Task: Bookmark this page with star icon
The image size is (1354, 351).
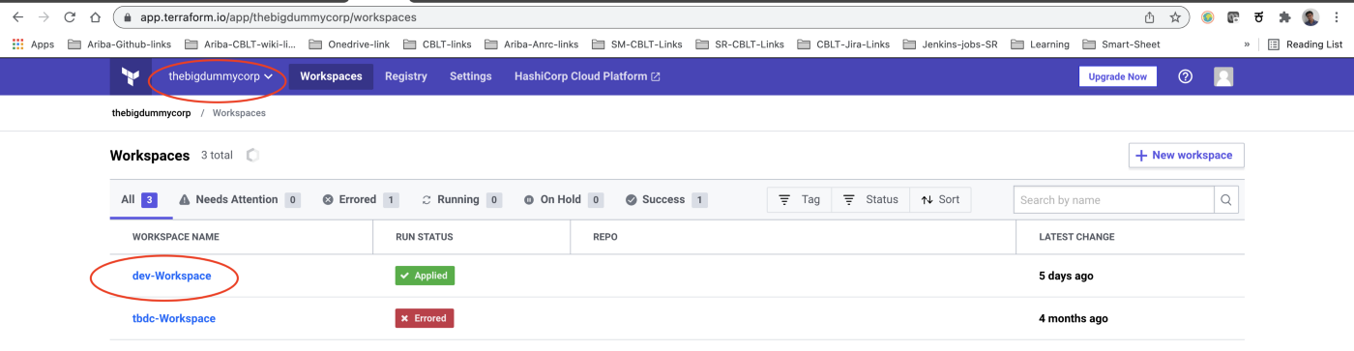Action: tap(1175, 17)
